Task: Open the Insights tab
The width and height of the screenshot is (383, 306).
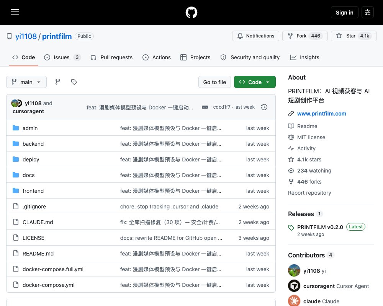Action: coord(304,57)
